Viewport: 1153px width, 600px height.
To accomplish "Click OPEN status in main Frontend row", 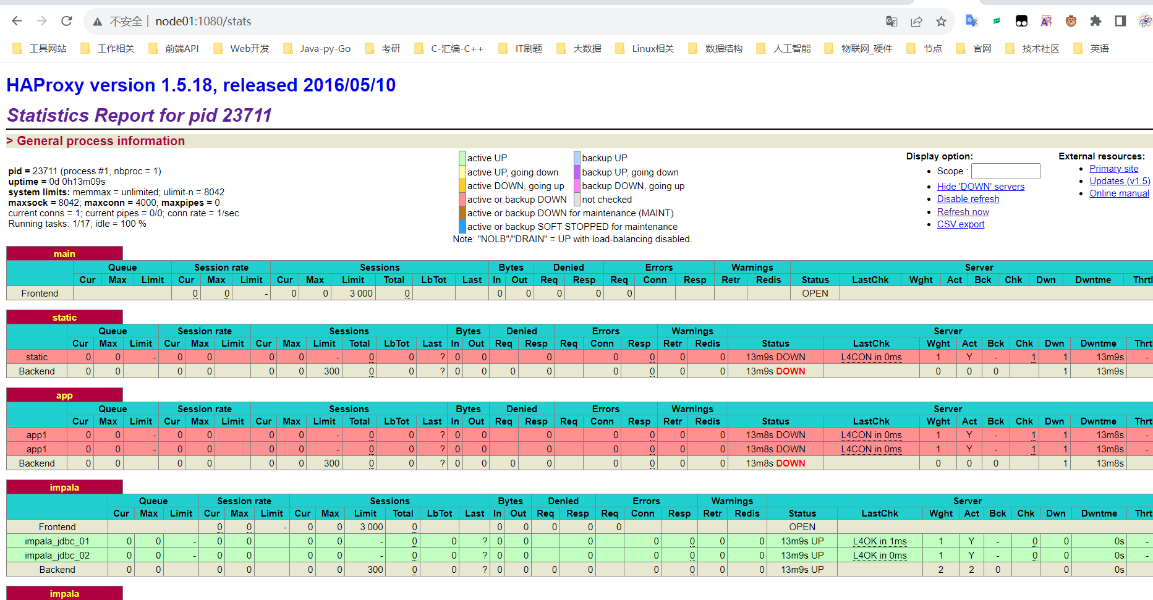I will 815,294.
